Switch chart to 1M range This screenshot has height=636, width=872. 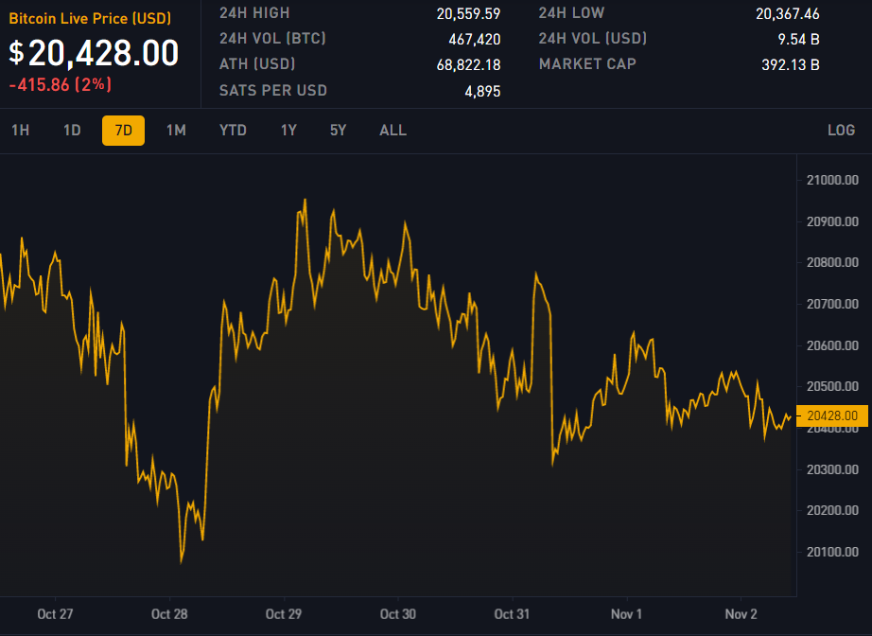[x=176, y=131]
